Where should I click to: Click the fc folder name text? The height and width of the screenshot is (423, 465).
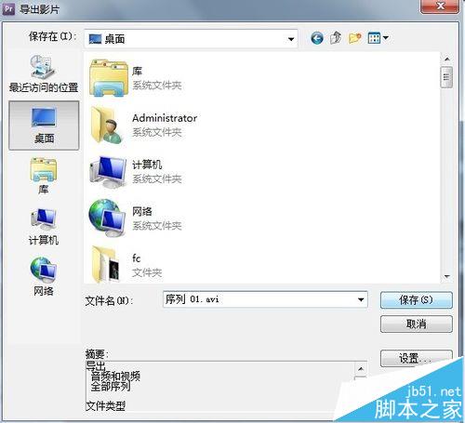coord(137,258)
